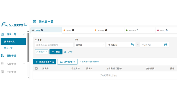Switch to the 発行済み status tab
The image size is (177, 99).
140,30
